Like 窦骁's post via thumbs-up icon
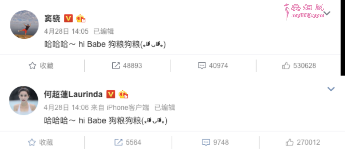The image size is (345, 153). (286, 66)
